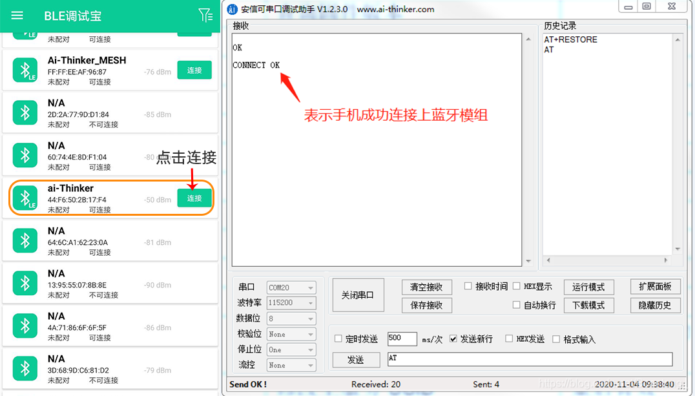The height and width of the screenshot is (396, 695).
Task: Open the BLE app hamburger menu
Action: point(17,16)
